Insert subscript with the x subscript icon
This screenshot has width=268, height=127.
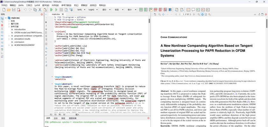46,52
